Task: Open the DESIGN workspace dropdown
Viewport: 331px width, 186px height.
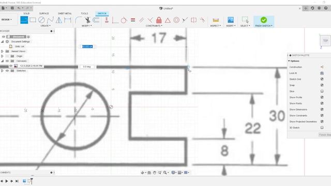Action: click(7, 20)
